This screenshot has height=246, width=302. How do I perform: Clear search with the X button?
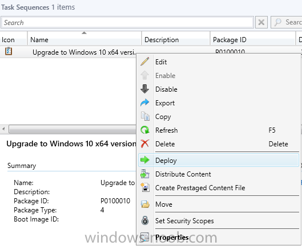click(261, 22)
